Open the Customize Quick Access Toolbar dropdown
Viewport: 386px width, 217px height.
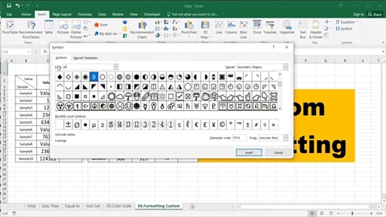37,6
